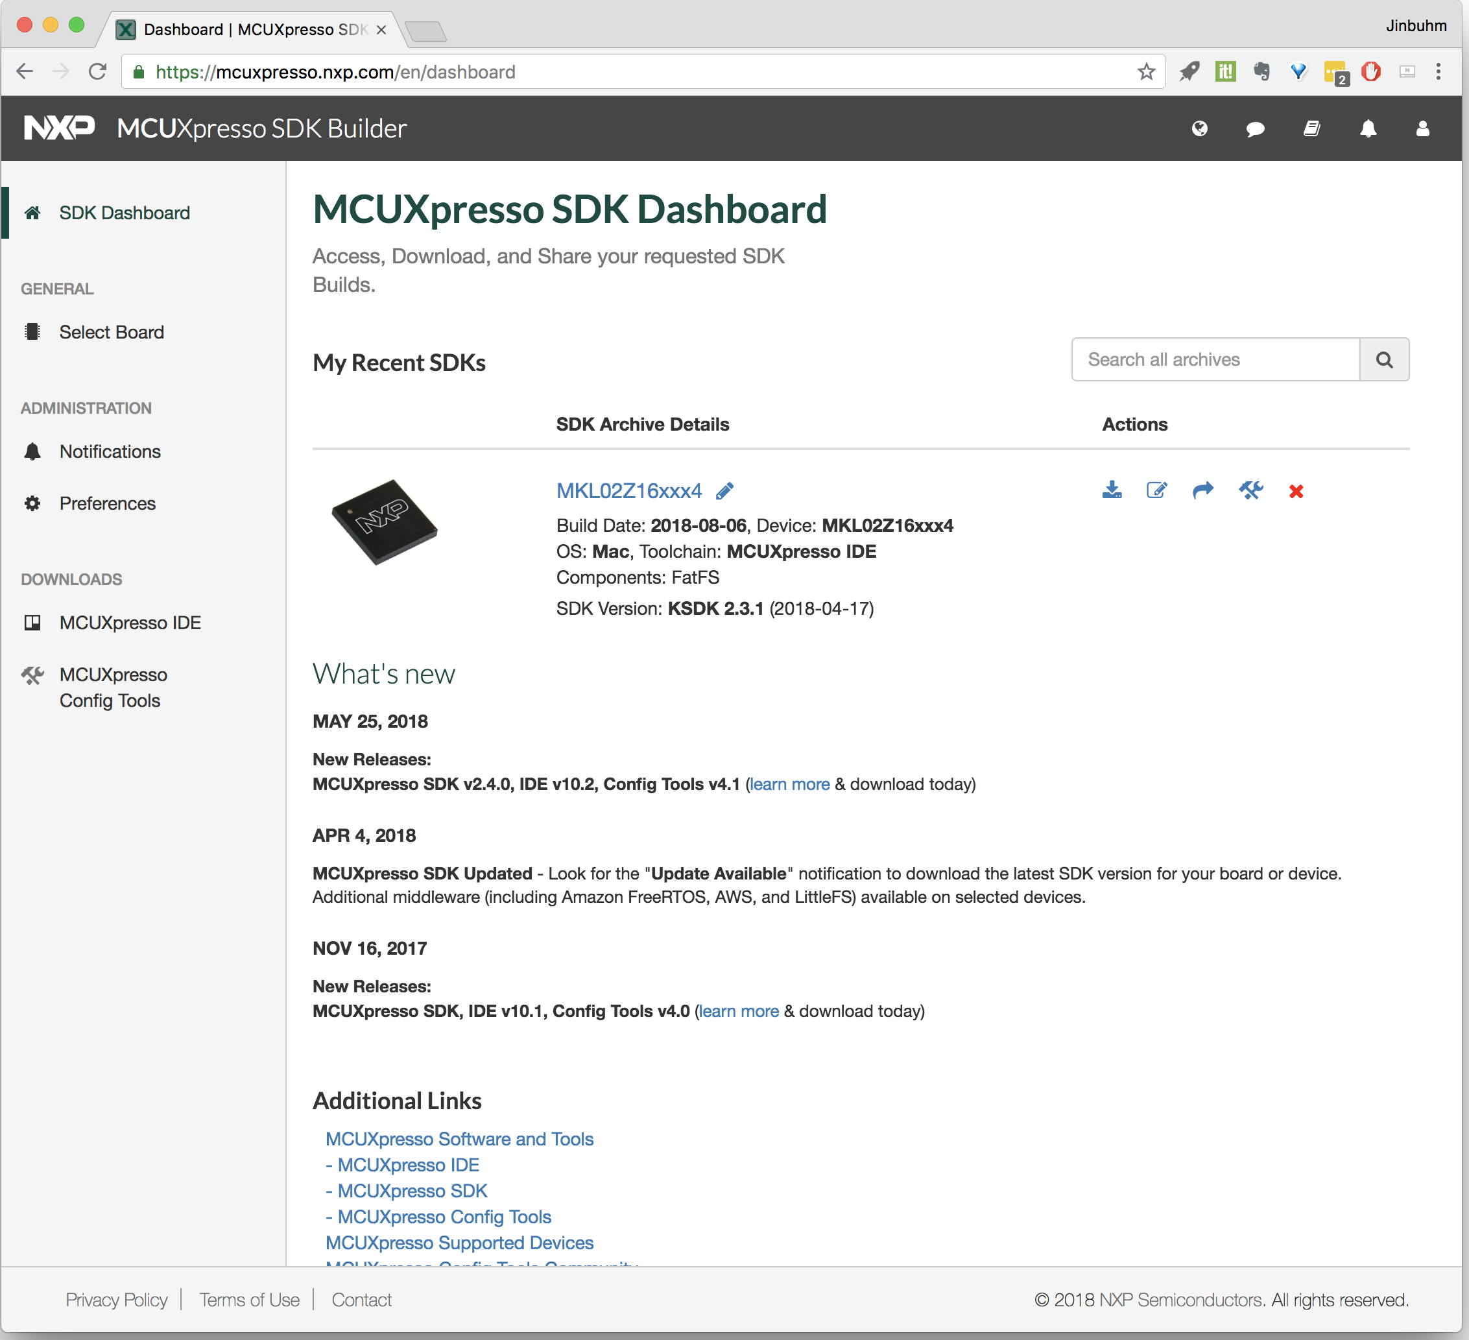Click the Actions column header
The image size is (1469, 1340).
point(1134,425)
